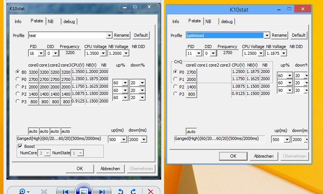Click the actual size icon in photo viewer

click(44, 192)
